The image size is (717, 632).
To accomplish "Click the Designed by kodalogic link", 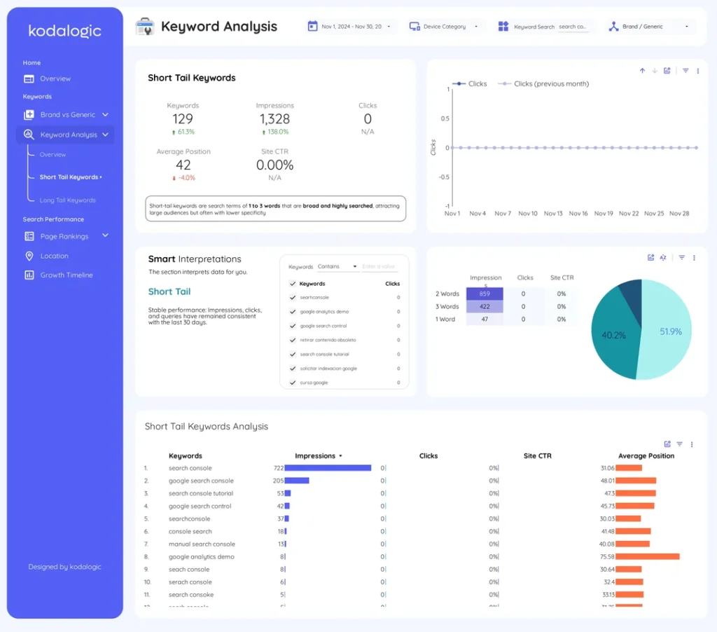I will pyautogui.click(x=64, y=567).
